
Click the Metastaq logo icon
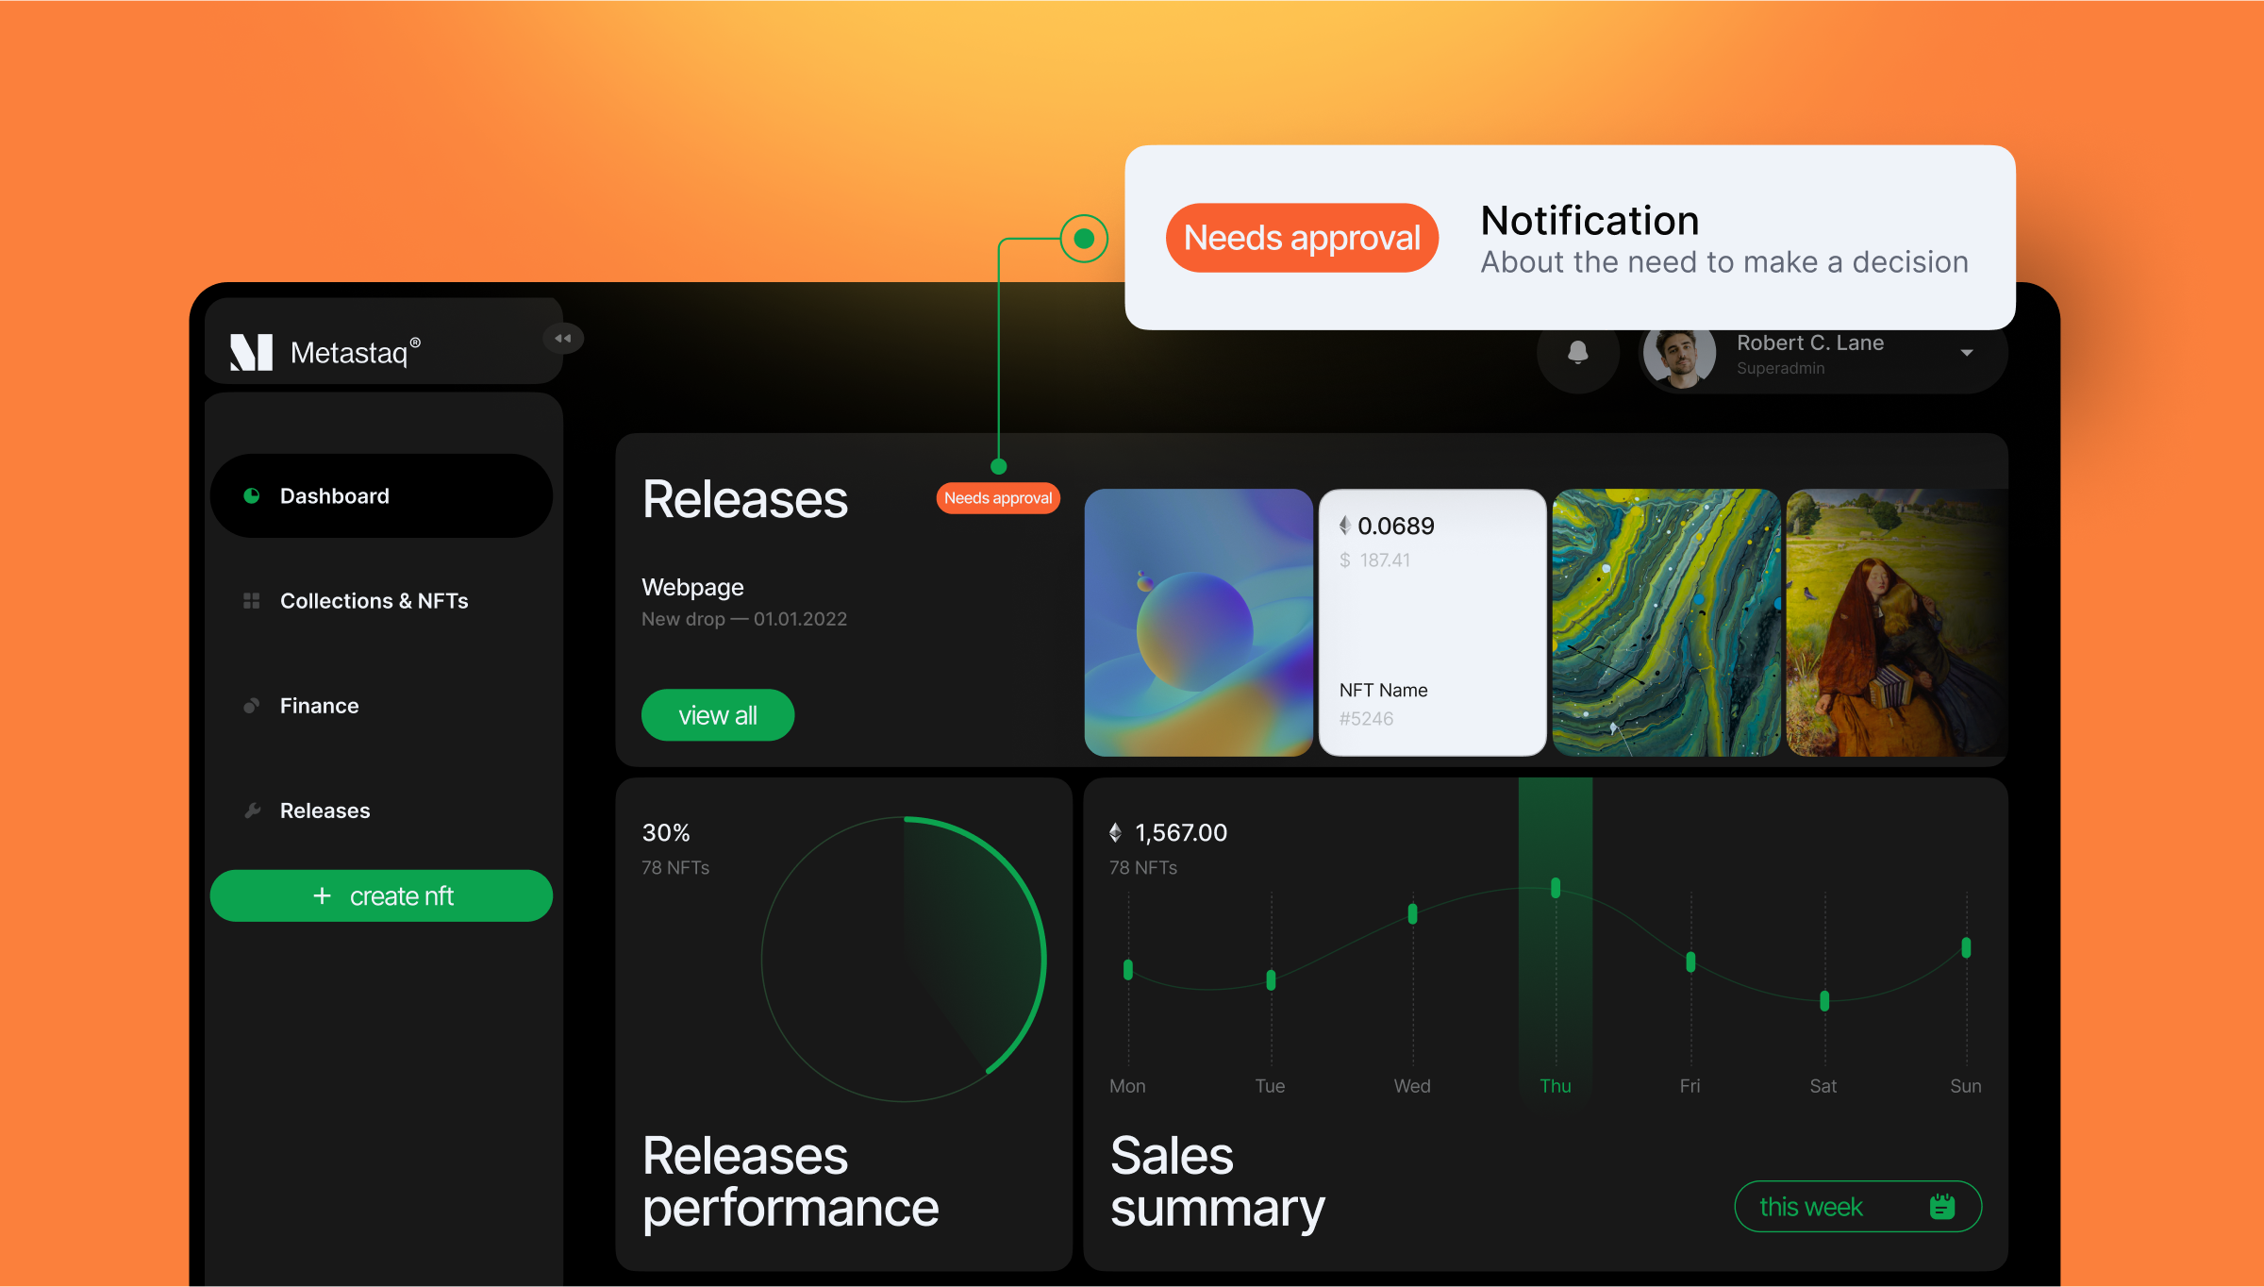point(252,352)
